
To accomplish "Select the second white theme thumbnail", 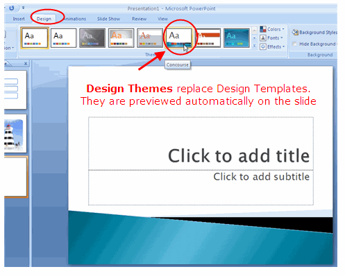I will pyautogui.click(x=63, y=38).
